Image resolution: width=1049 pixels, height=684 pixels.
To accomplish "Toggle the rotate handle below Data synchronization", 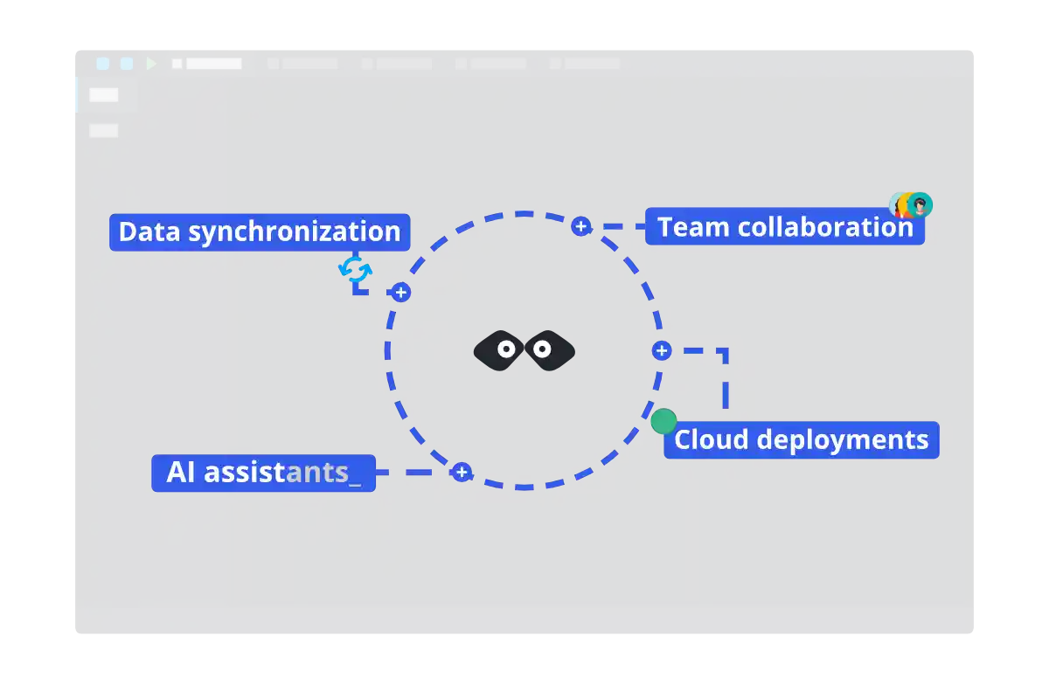I will [355, 271].
